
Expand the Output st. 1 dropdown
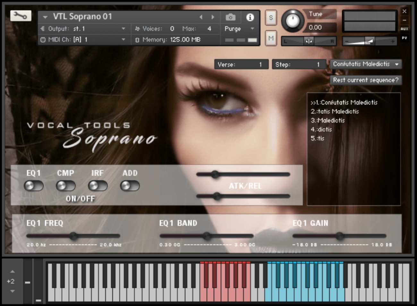click(123, 29)
